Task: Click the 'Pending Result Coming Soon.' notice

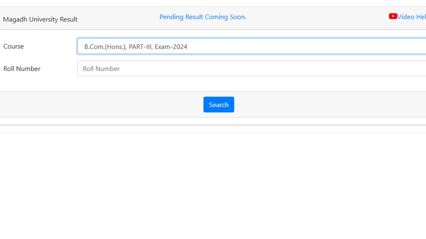Action: coord(203,17)
